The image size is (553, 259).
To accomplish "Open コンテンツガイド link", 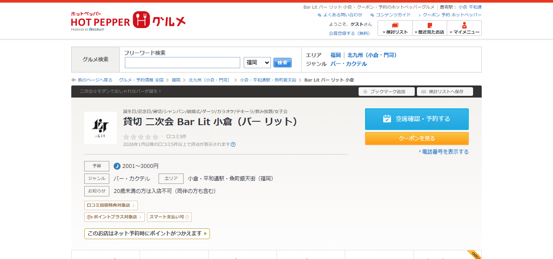I will [x=393, y=15].
